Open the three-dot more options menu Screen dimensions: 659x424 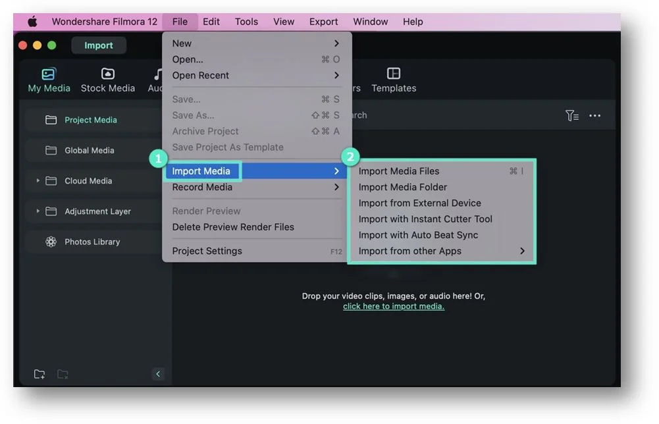(x=594, y=116)
